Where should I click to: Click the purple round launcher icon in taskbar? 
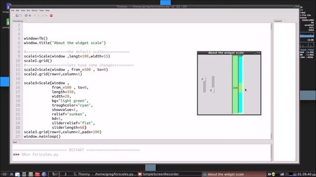coord(44,174)
